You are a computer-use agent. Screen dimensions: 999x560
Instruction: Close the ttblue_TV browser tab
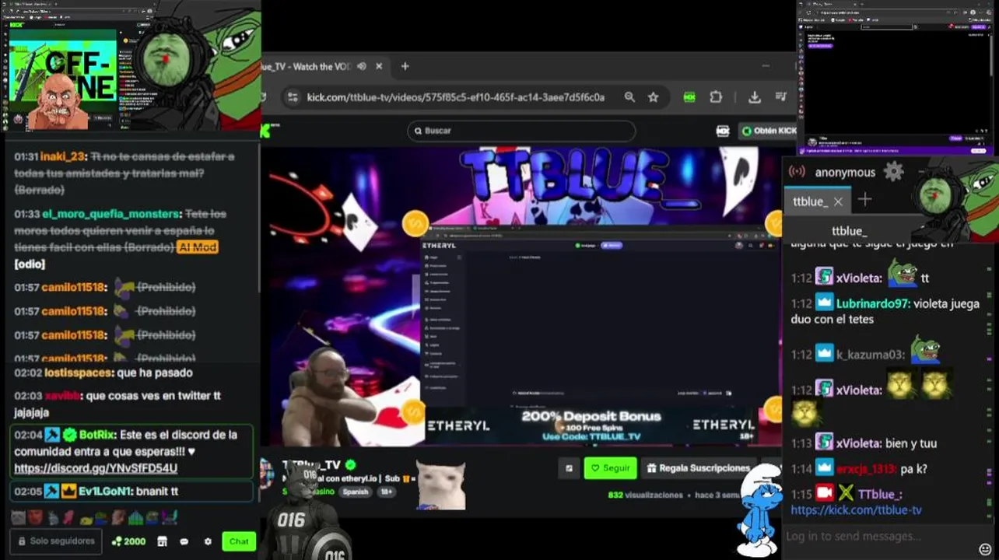point(379,67)
